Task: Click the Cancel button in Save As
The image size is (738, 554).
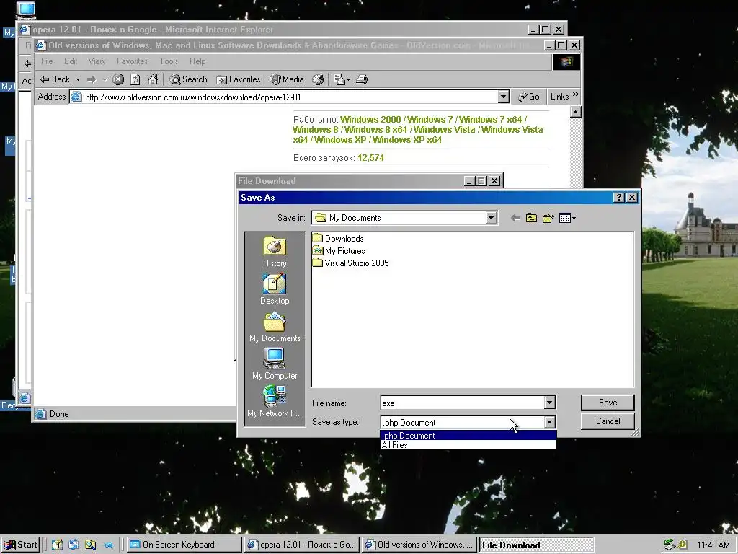Action: [x=608, y=421]
